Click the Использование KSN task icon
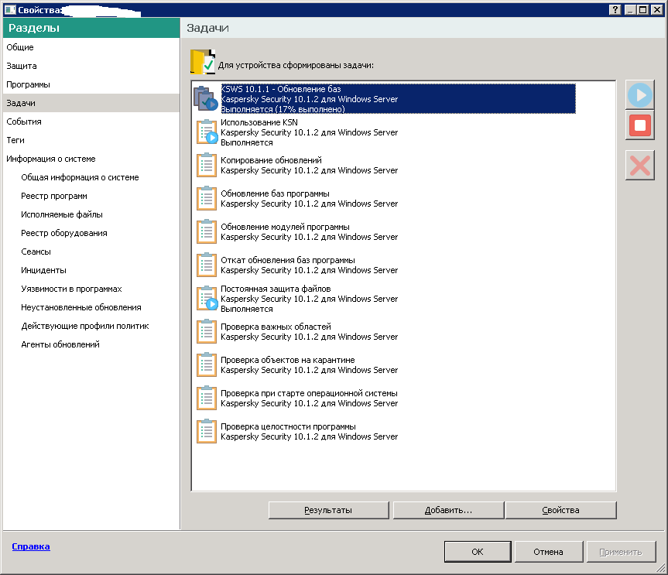 [206, 132]
